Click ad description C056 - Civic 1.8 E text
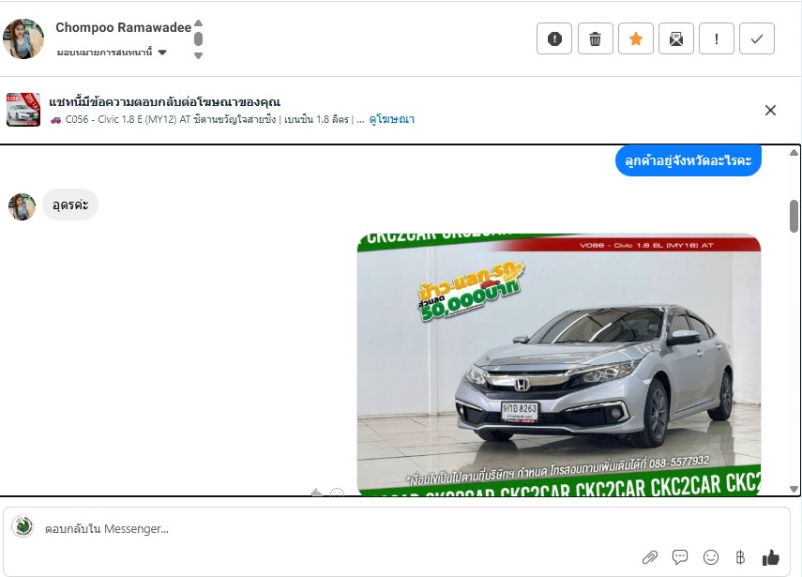802x577 pixels. pyautogui.click(x=207, y=119)
